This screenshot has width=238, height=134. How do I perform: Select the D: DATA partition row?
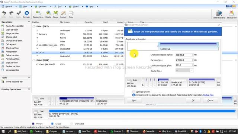click(x=78, y=52)
